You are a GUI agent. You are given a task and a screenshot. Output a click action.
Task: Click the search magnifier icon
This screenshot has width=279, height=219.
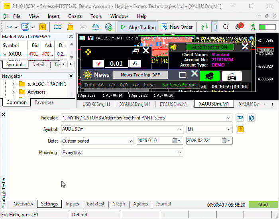[226, 27]
